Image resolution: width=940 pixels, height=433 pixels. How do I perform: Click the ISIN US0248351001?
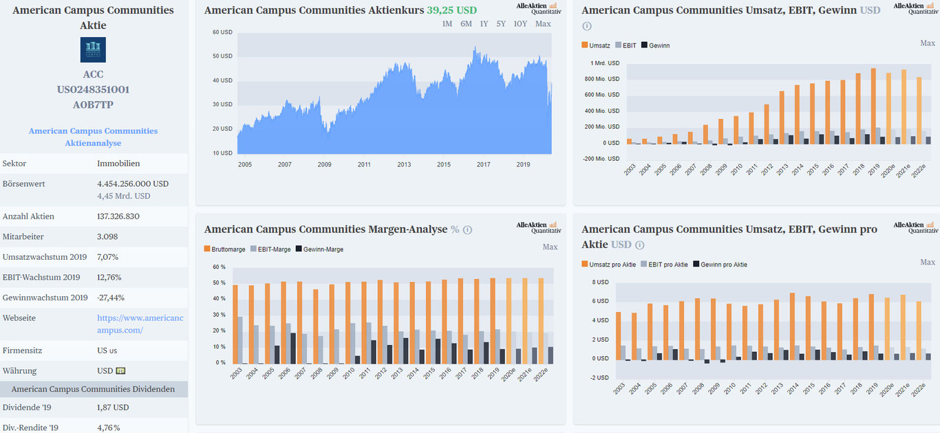point(93,89)
